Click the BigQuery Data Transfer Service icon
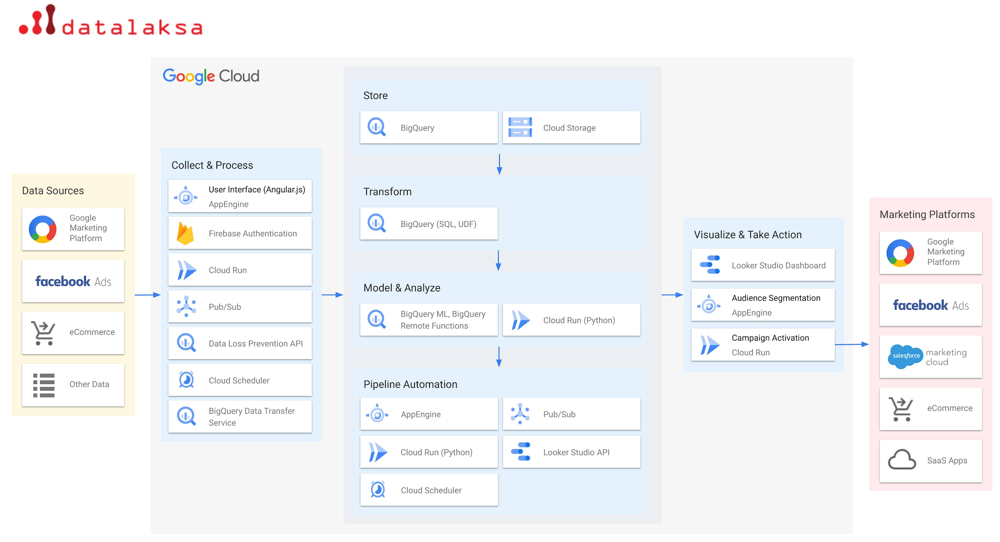 pyautogui.click(x=186, y=416)
